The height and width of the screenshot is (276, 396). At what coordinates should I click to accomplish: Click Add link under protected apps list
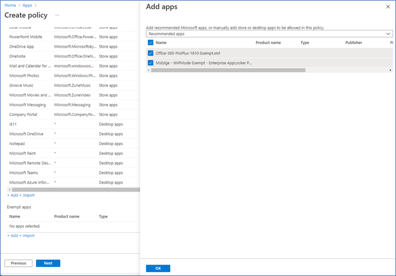click(13, 195)
